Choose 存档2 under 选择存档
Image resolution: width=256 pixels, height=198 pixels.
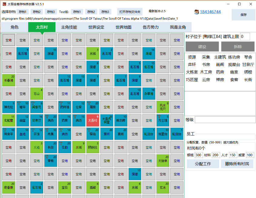37,12
